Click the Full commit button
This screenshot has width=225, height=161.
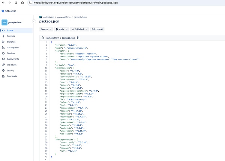98,29
